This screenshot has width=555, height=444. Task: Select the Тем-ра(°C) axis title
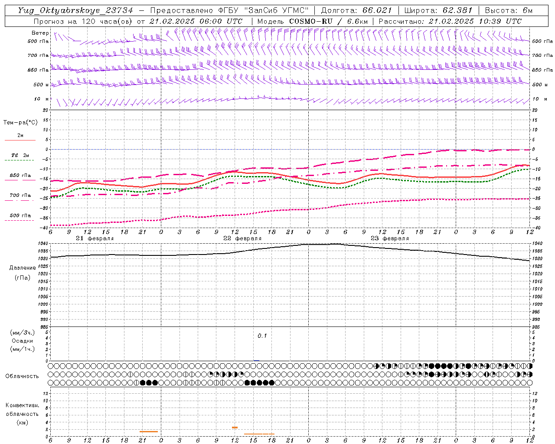[20, 123]
